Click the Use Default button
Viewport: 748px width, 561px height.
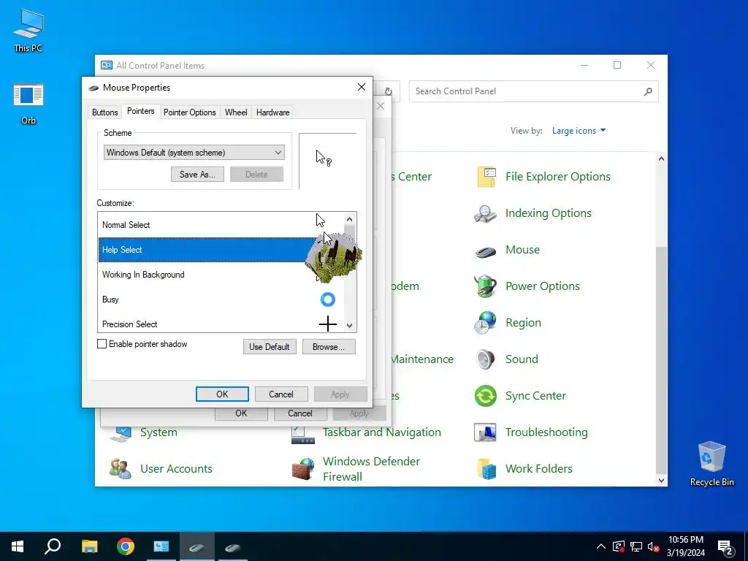(270, 347)
